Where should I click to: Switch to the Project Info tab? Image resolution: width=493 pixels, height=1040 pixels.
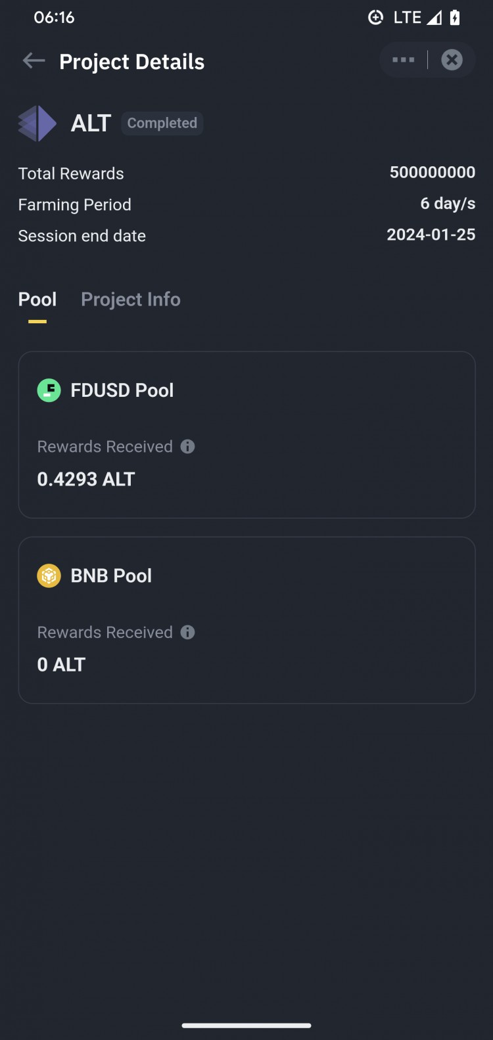[131, 300]
